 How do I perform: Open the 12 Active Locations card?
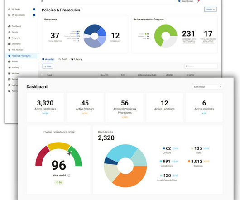tap(164, 107)
